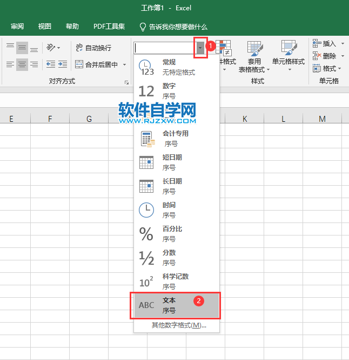Screen dimensions: 349x360
Task: Switch to the PDF工具集 tab
Action: (x=109, y=27)
